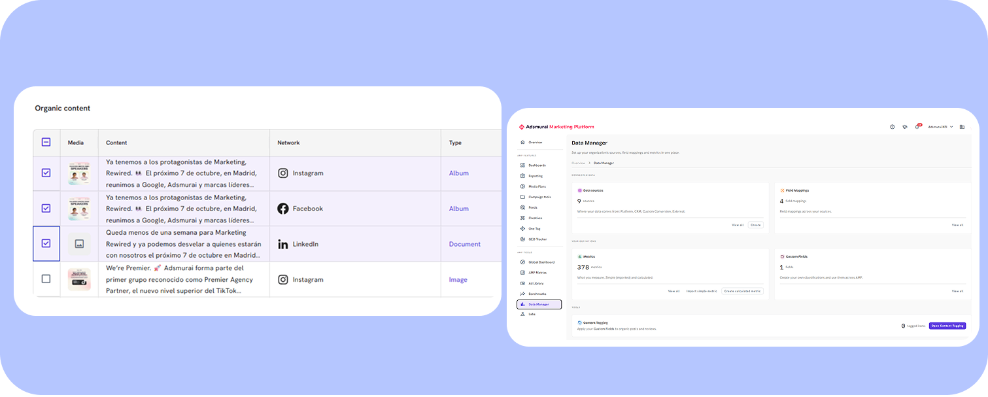
Task: Select the Creatives sidebar icon
Action: click(522, 218)
